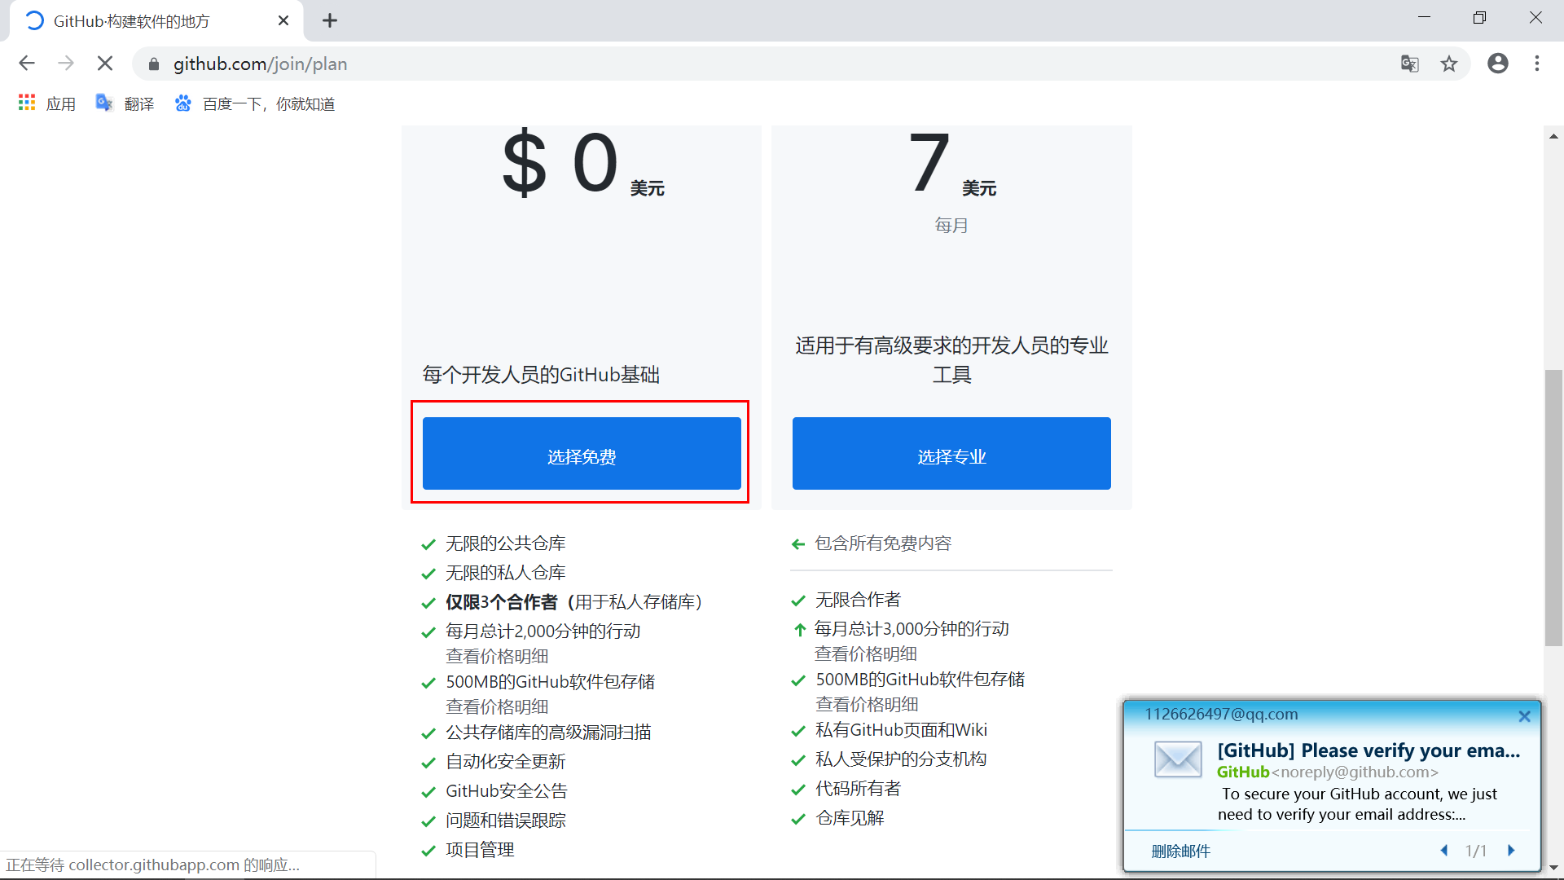Click the page vertical scrollbar thumb

[x=1553, y=508]
